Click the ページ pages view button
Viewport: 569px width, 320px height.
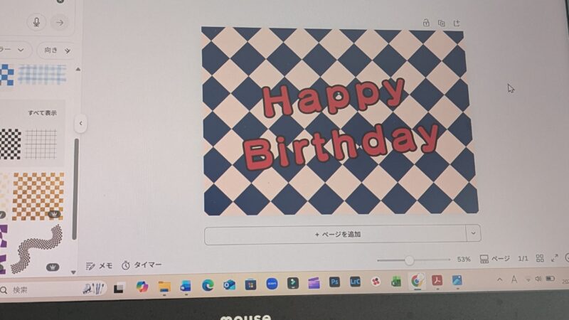[495, 260]
